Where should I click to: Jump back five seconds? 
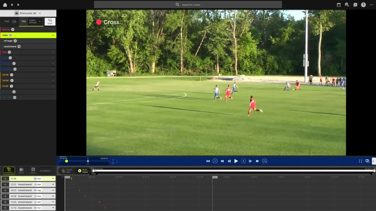[x=215, y=161]
